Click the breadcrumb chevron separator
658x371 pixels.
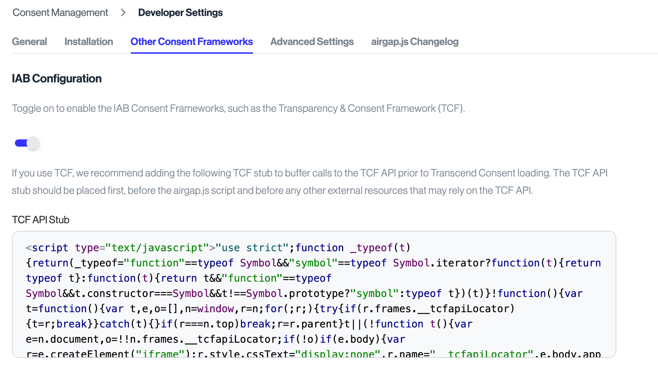coord(123,13)
